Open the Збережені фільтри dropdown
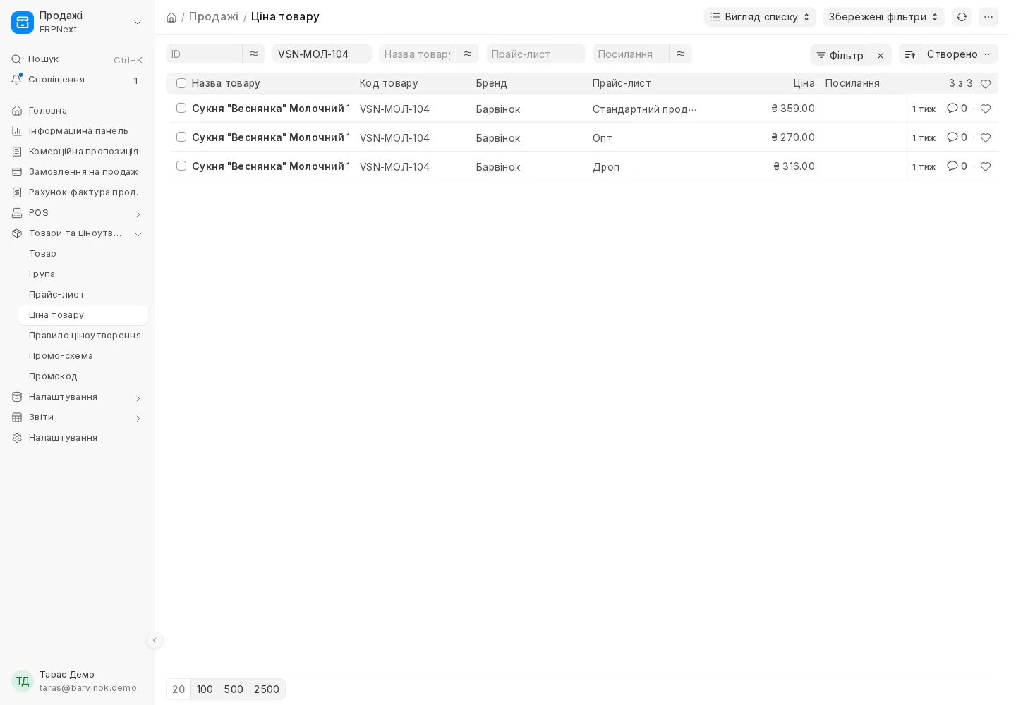1016x705 pixels. point(883,17)
